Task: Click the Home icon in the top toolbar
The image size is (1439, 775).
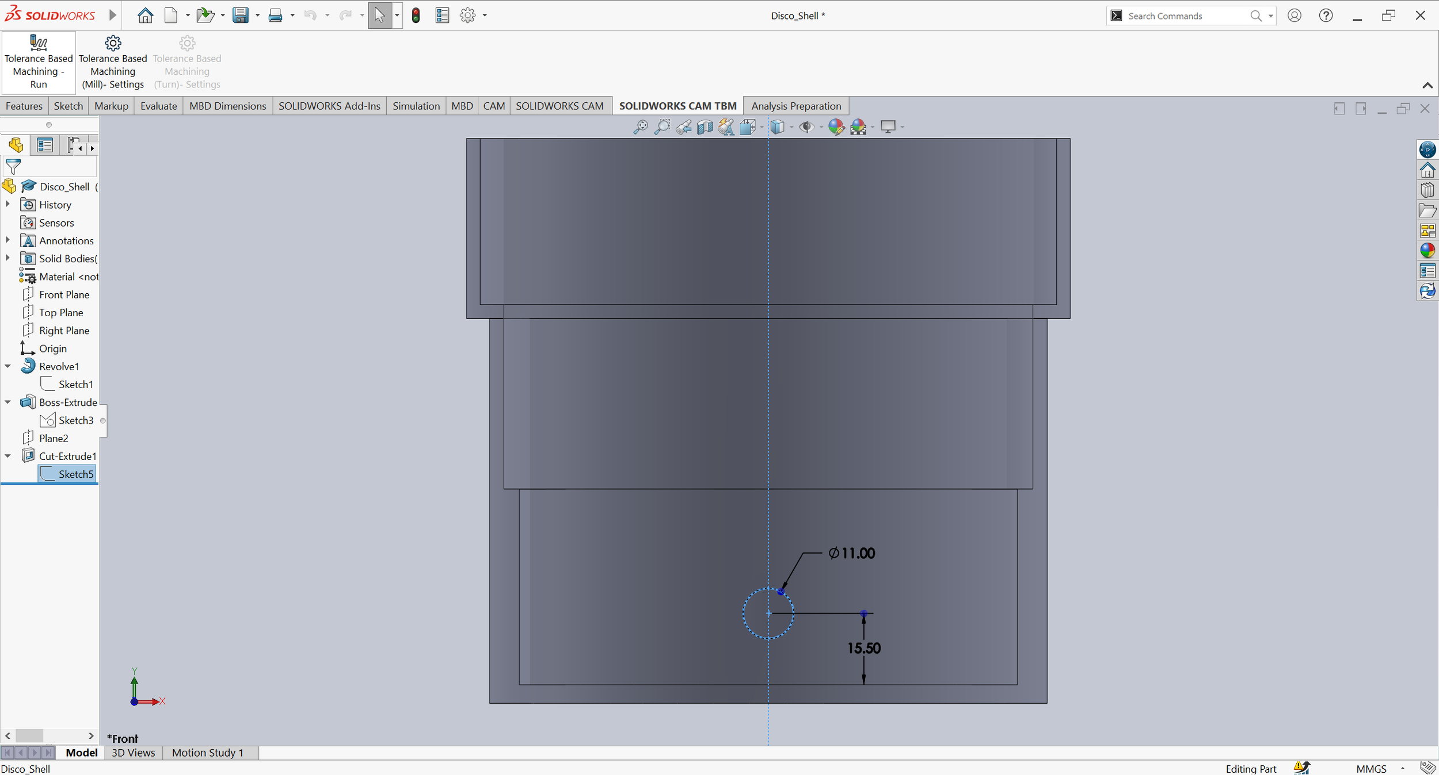Action: pos(145,16)
